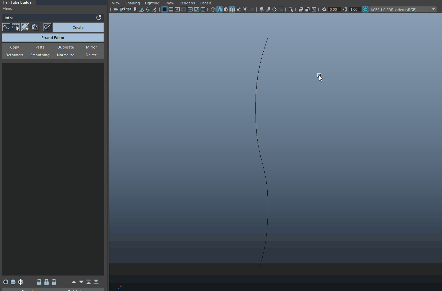Click the exposure value field showing 0.00
Image resolution: width=442 pixels, height=291 pixels.
tap(333, 9)
